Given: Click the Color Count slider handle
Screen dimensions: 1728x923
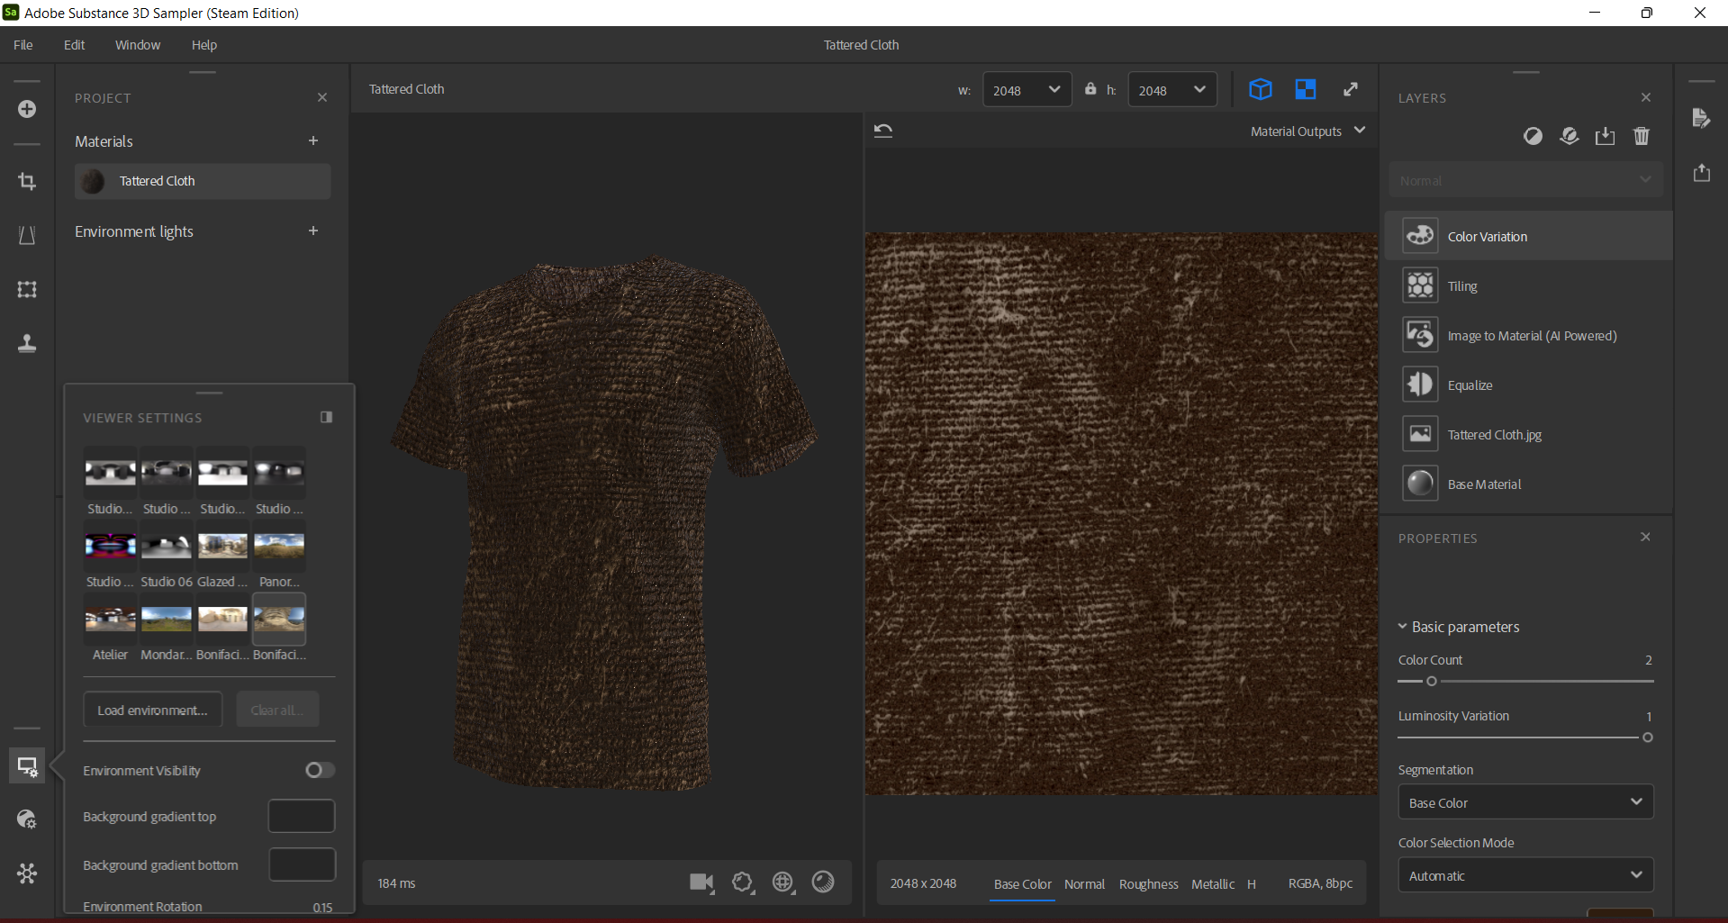Looking at the screenshot, I should (x=1432, y=682).
